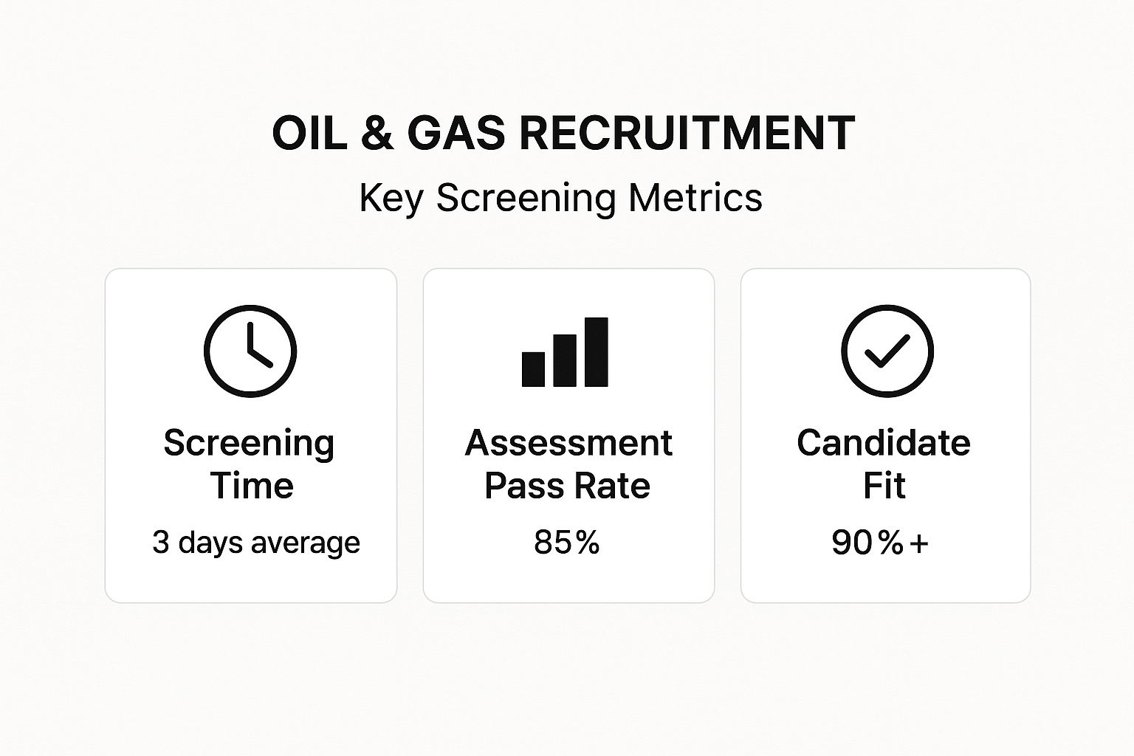Click the word Assessment in the middle card
This screenshot has height=756, width=1134.
568,443
